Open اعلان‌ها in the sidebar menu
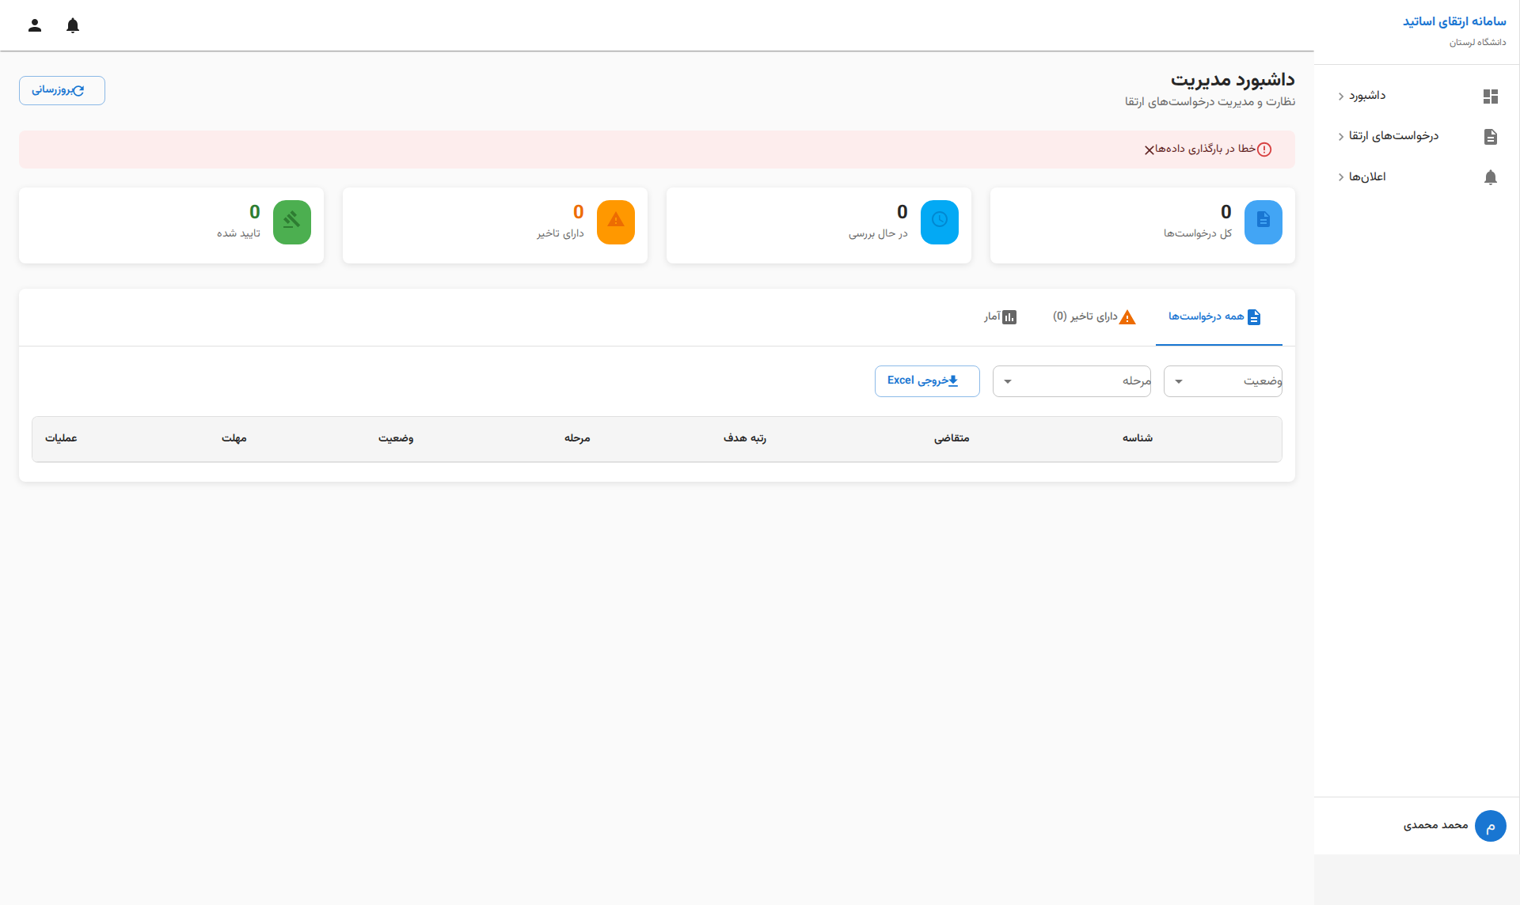 [1417, 177]
